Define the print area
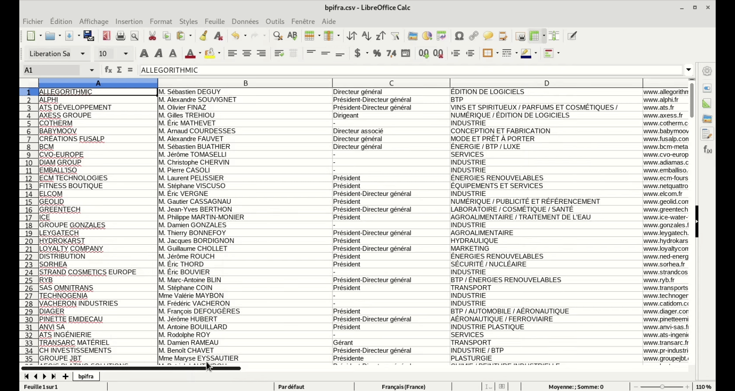 point(521,36)
